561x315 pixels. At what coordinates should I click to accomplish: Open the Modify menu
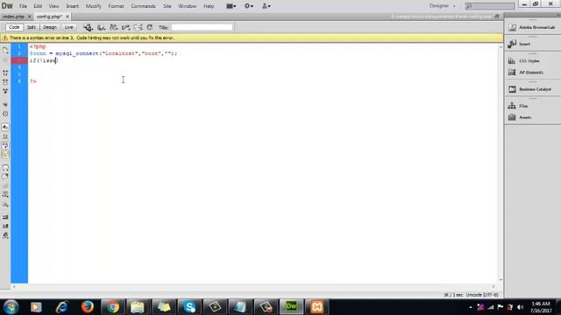(94, 6)
